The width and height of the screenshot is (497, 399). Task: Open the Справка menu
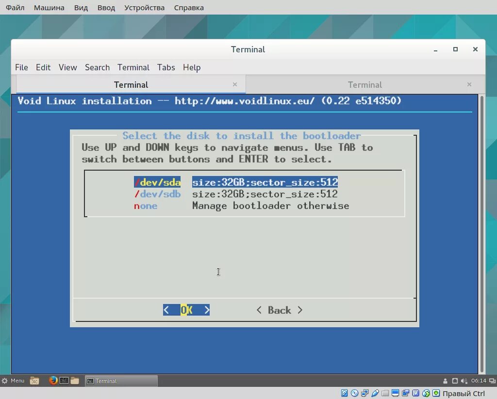coord(189,8)
